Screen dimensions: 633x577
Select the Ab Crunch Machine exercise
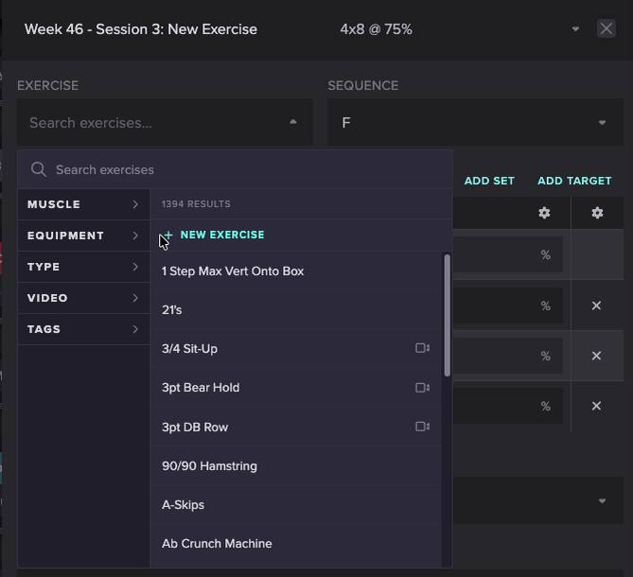[x=296, y=544]
